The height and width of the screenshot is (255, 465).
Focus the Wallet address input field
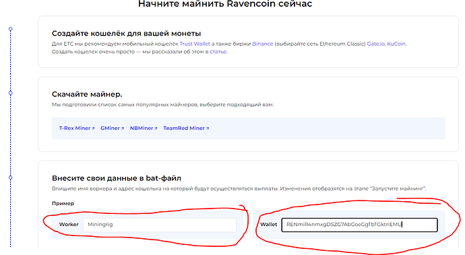click(x=359, y=225)
